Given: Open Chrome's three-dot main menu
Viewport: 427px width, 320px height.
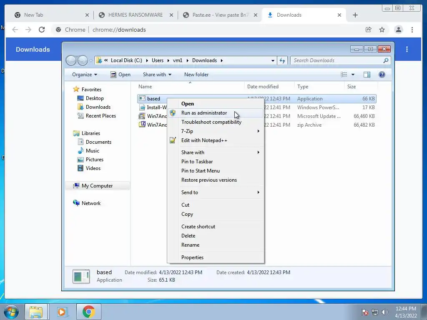Looking at the screenshot, I should (x=412, y=30).
